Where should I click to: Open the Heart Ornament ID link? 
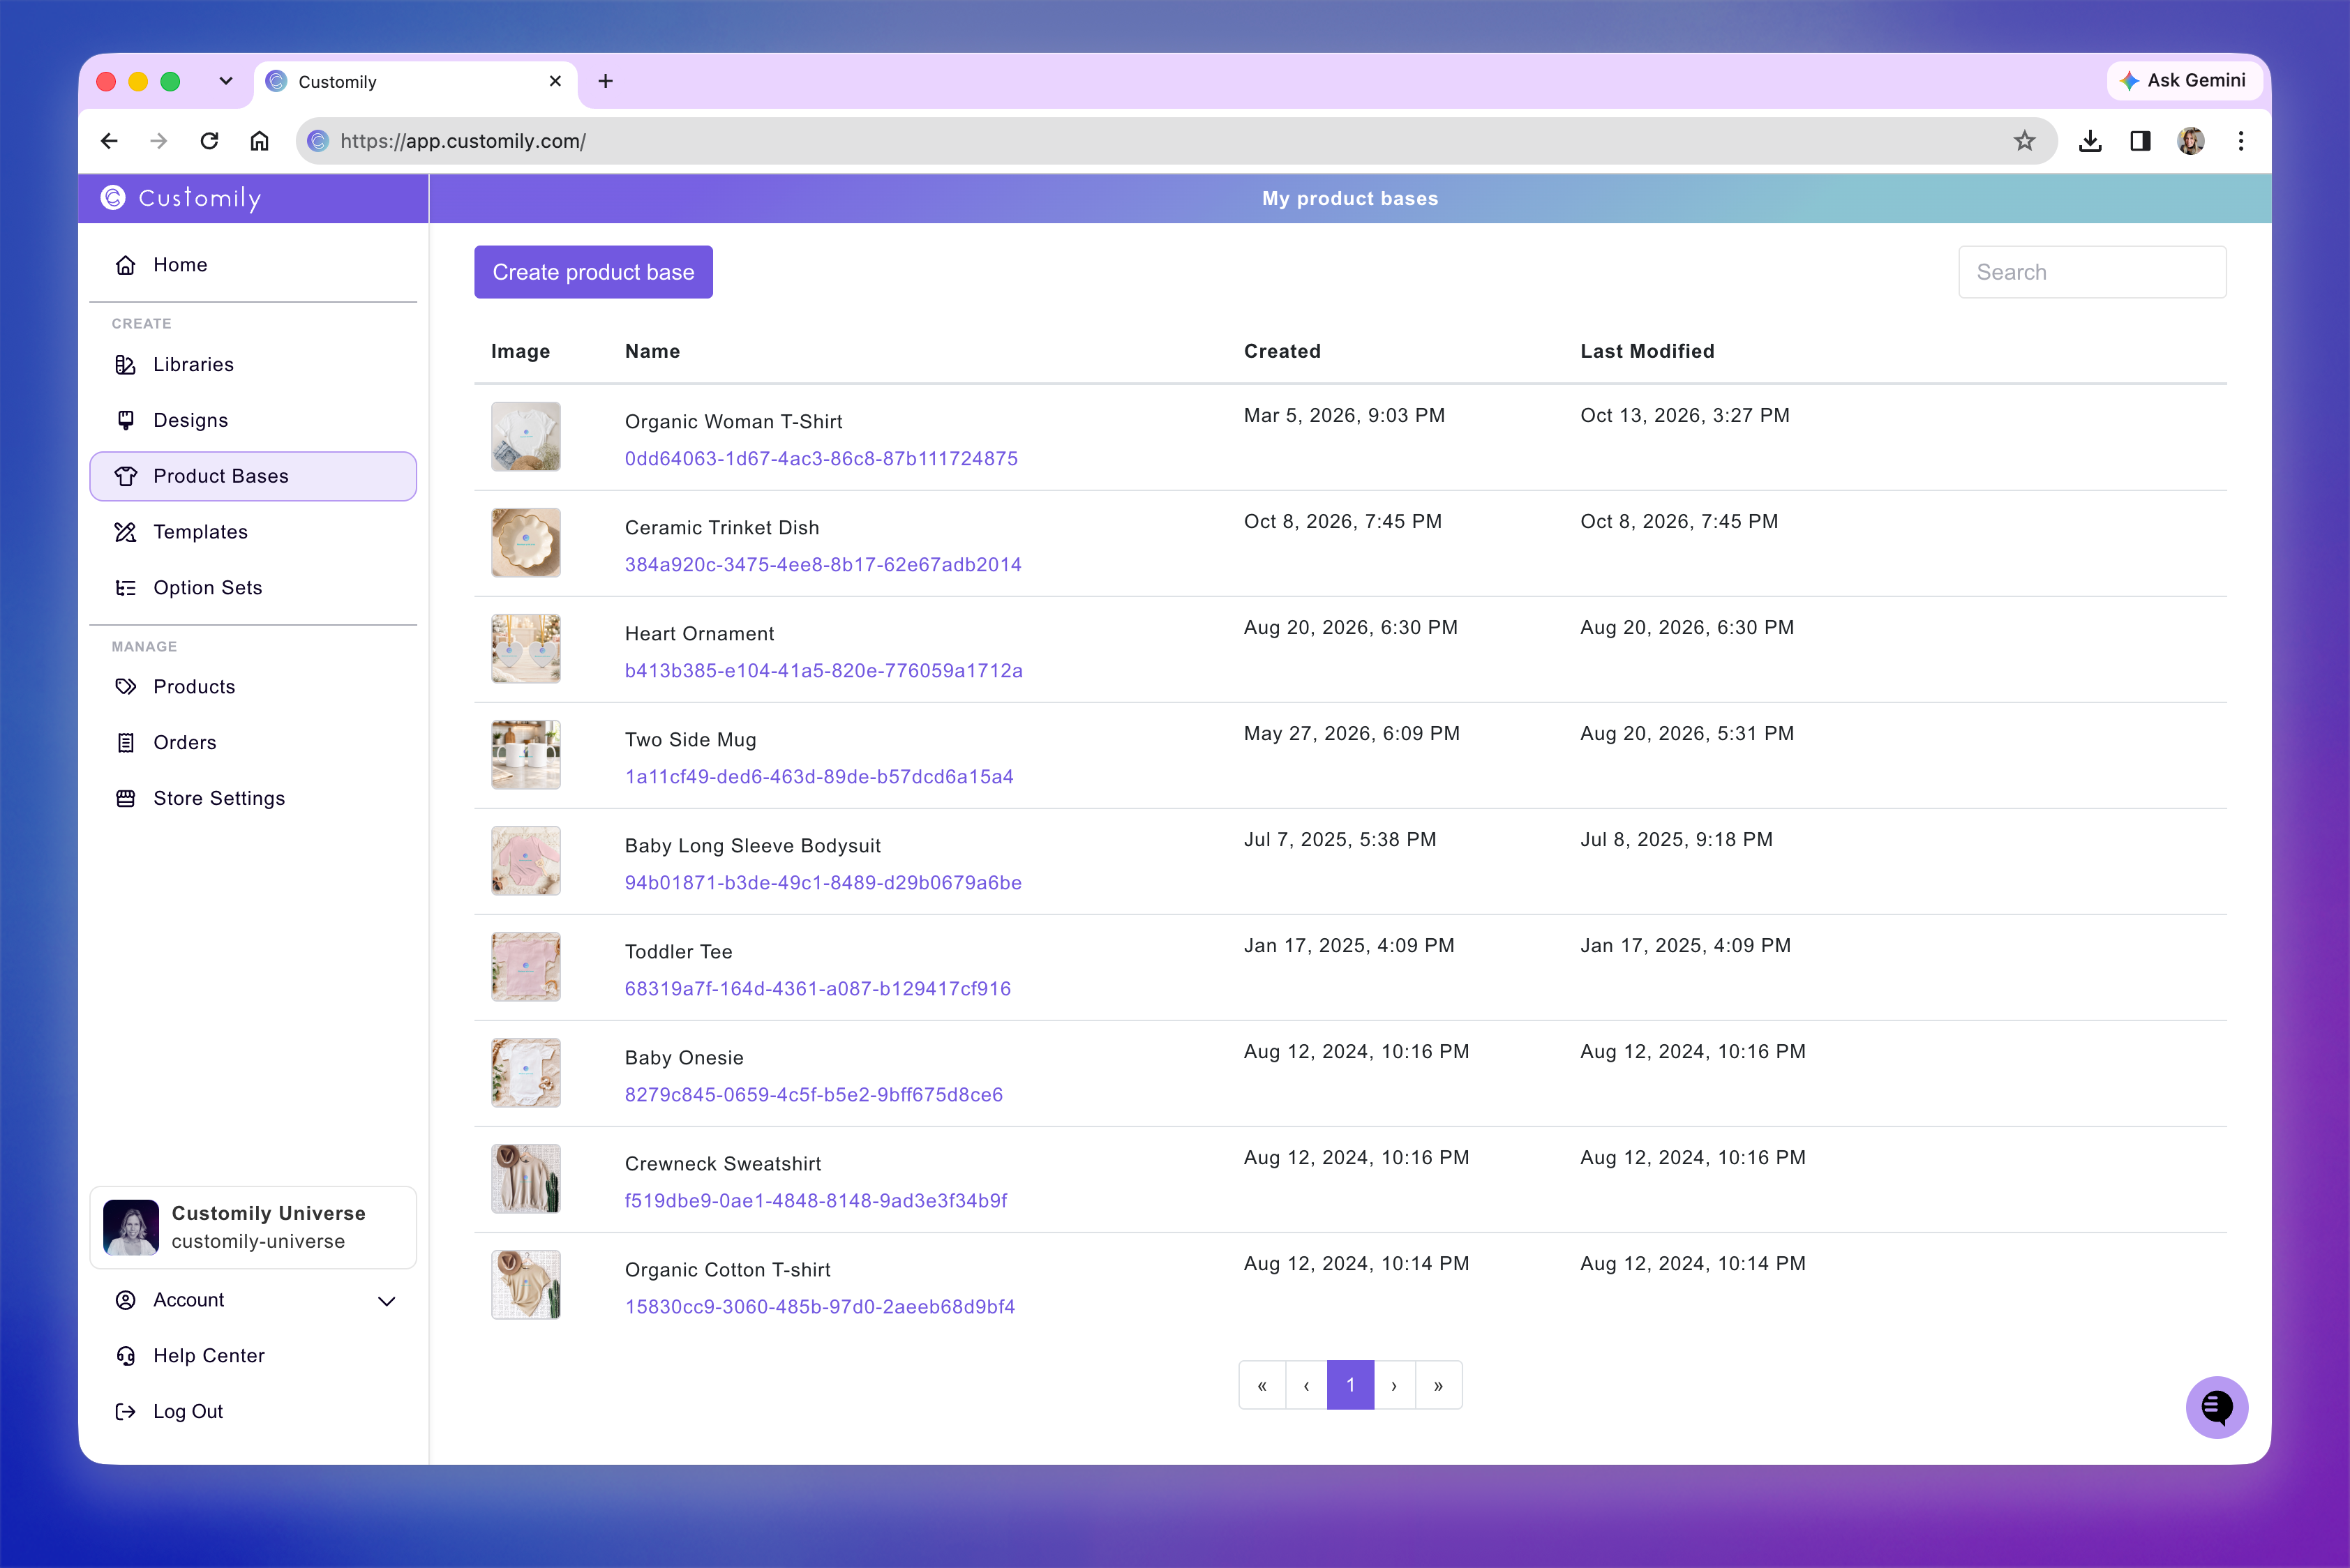coord(823,671)
